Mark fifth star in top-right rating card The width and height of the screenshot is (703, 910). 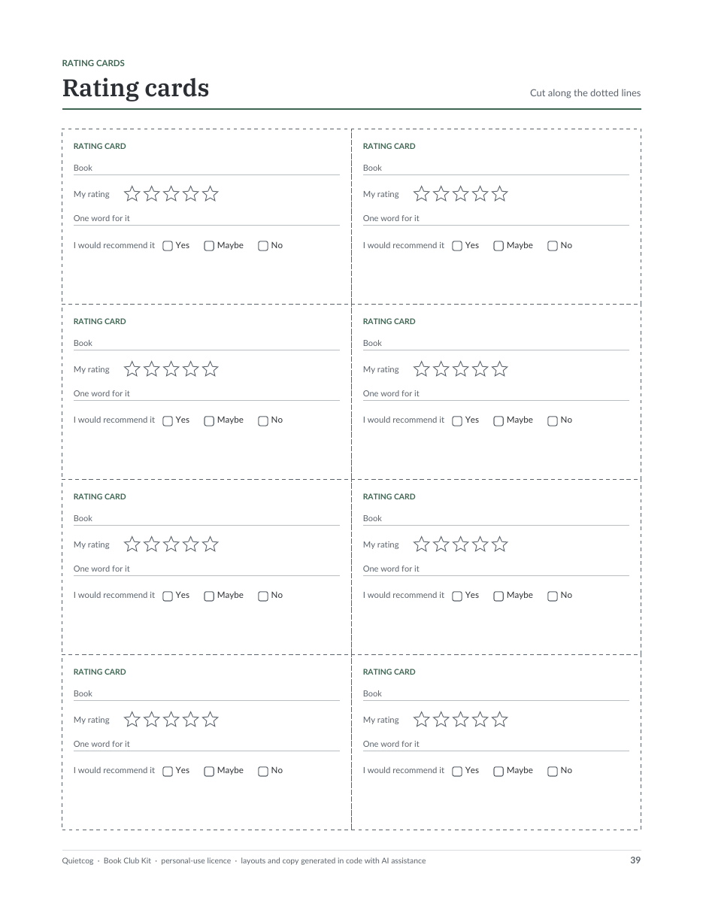click(x=500, y=194)
